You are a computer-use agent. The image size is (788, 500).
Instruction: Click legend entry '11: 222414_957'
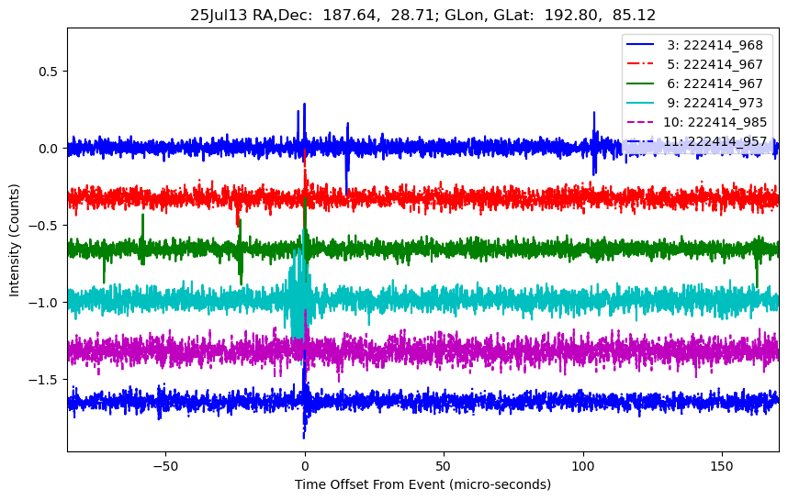coord(715,141)
